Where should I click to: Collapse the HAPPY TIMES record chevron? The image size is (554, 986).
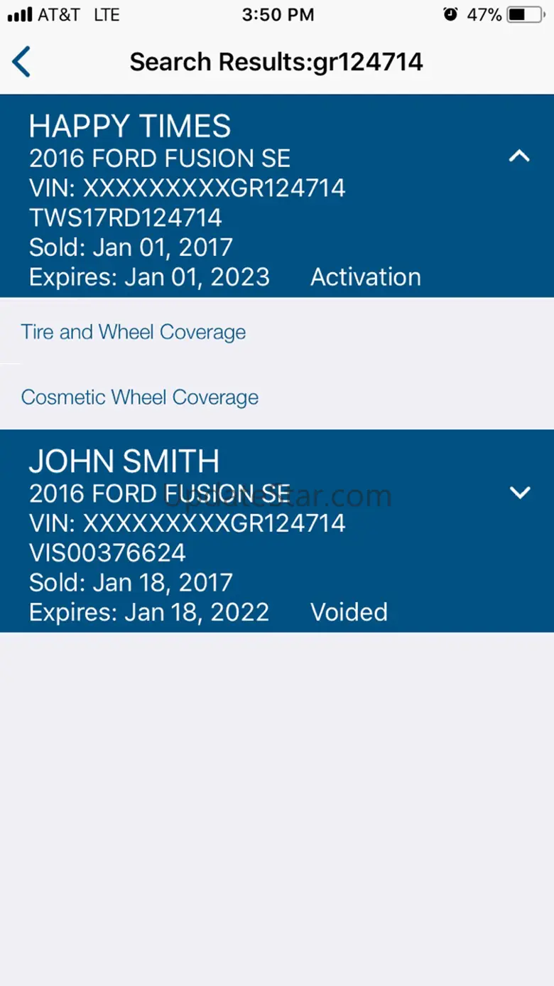tap(519, 156)
